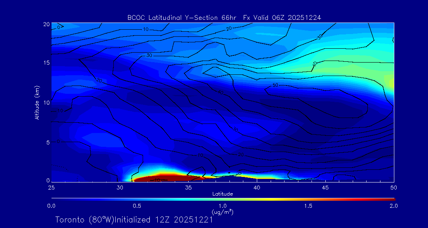Click the "-10" contour label in the red region
The height and width of the screenshot is (228, 428).
point(157,180)
